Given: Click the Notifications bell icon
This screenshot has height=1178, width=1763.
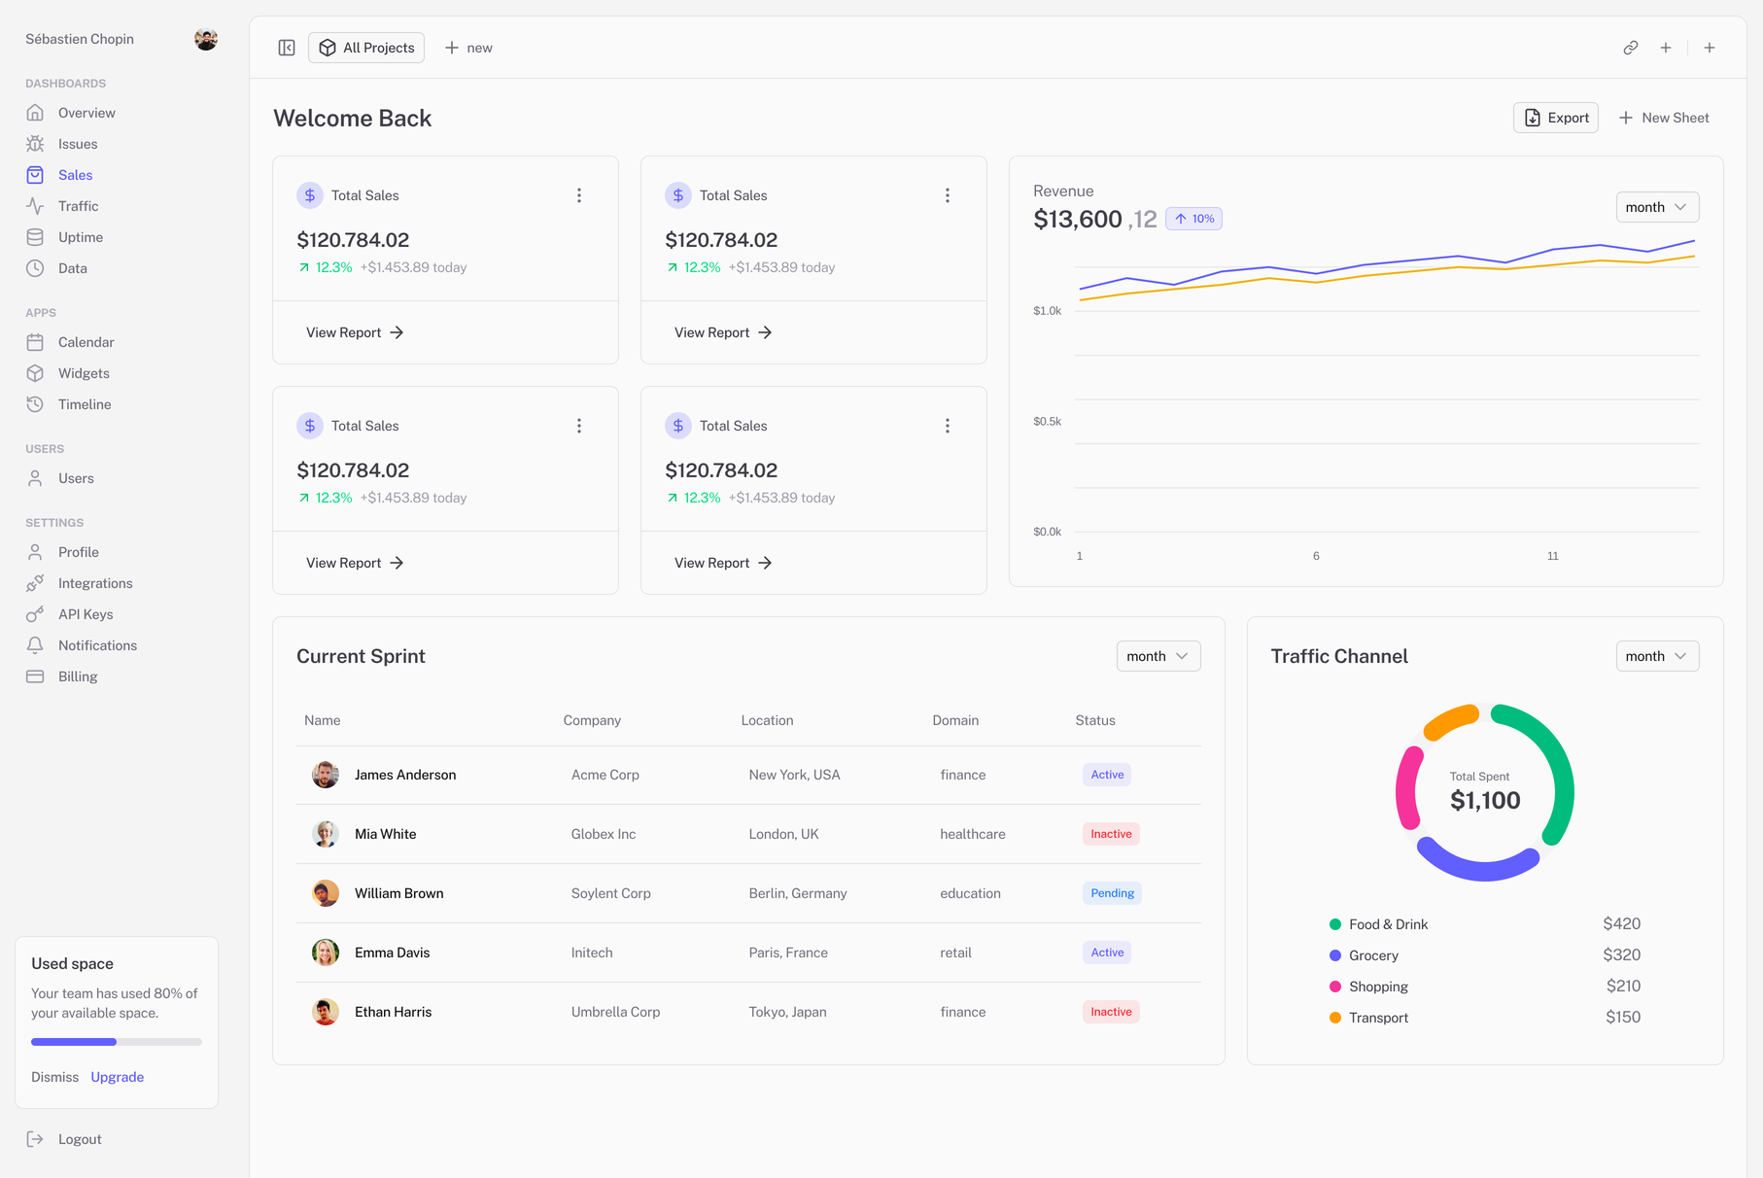Looking at the screenshot, I should tap(35, 645).
